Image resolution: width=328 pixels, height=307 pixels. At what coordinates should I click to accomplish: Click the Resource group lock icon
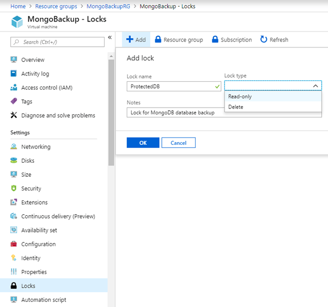(158, 39)
